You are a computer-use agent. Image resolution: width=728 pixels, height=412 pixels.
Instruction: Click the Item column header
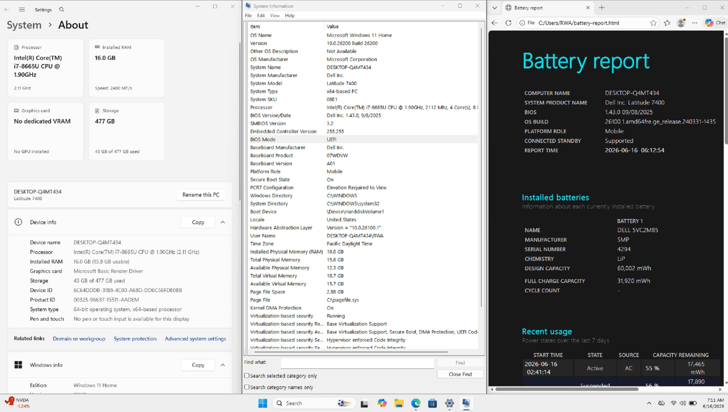tap(286, 26)
